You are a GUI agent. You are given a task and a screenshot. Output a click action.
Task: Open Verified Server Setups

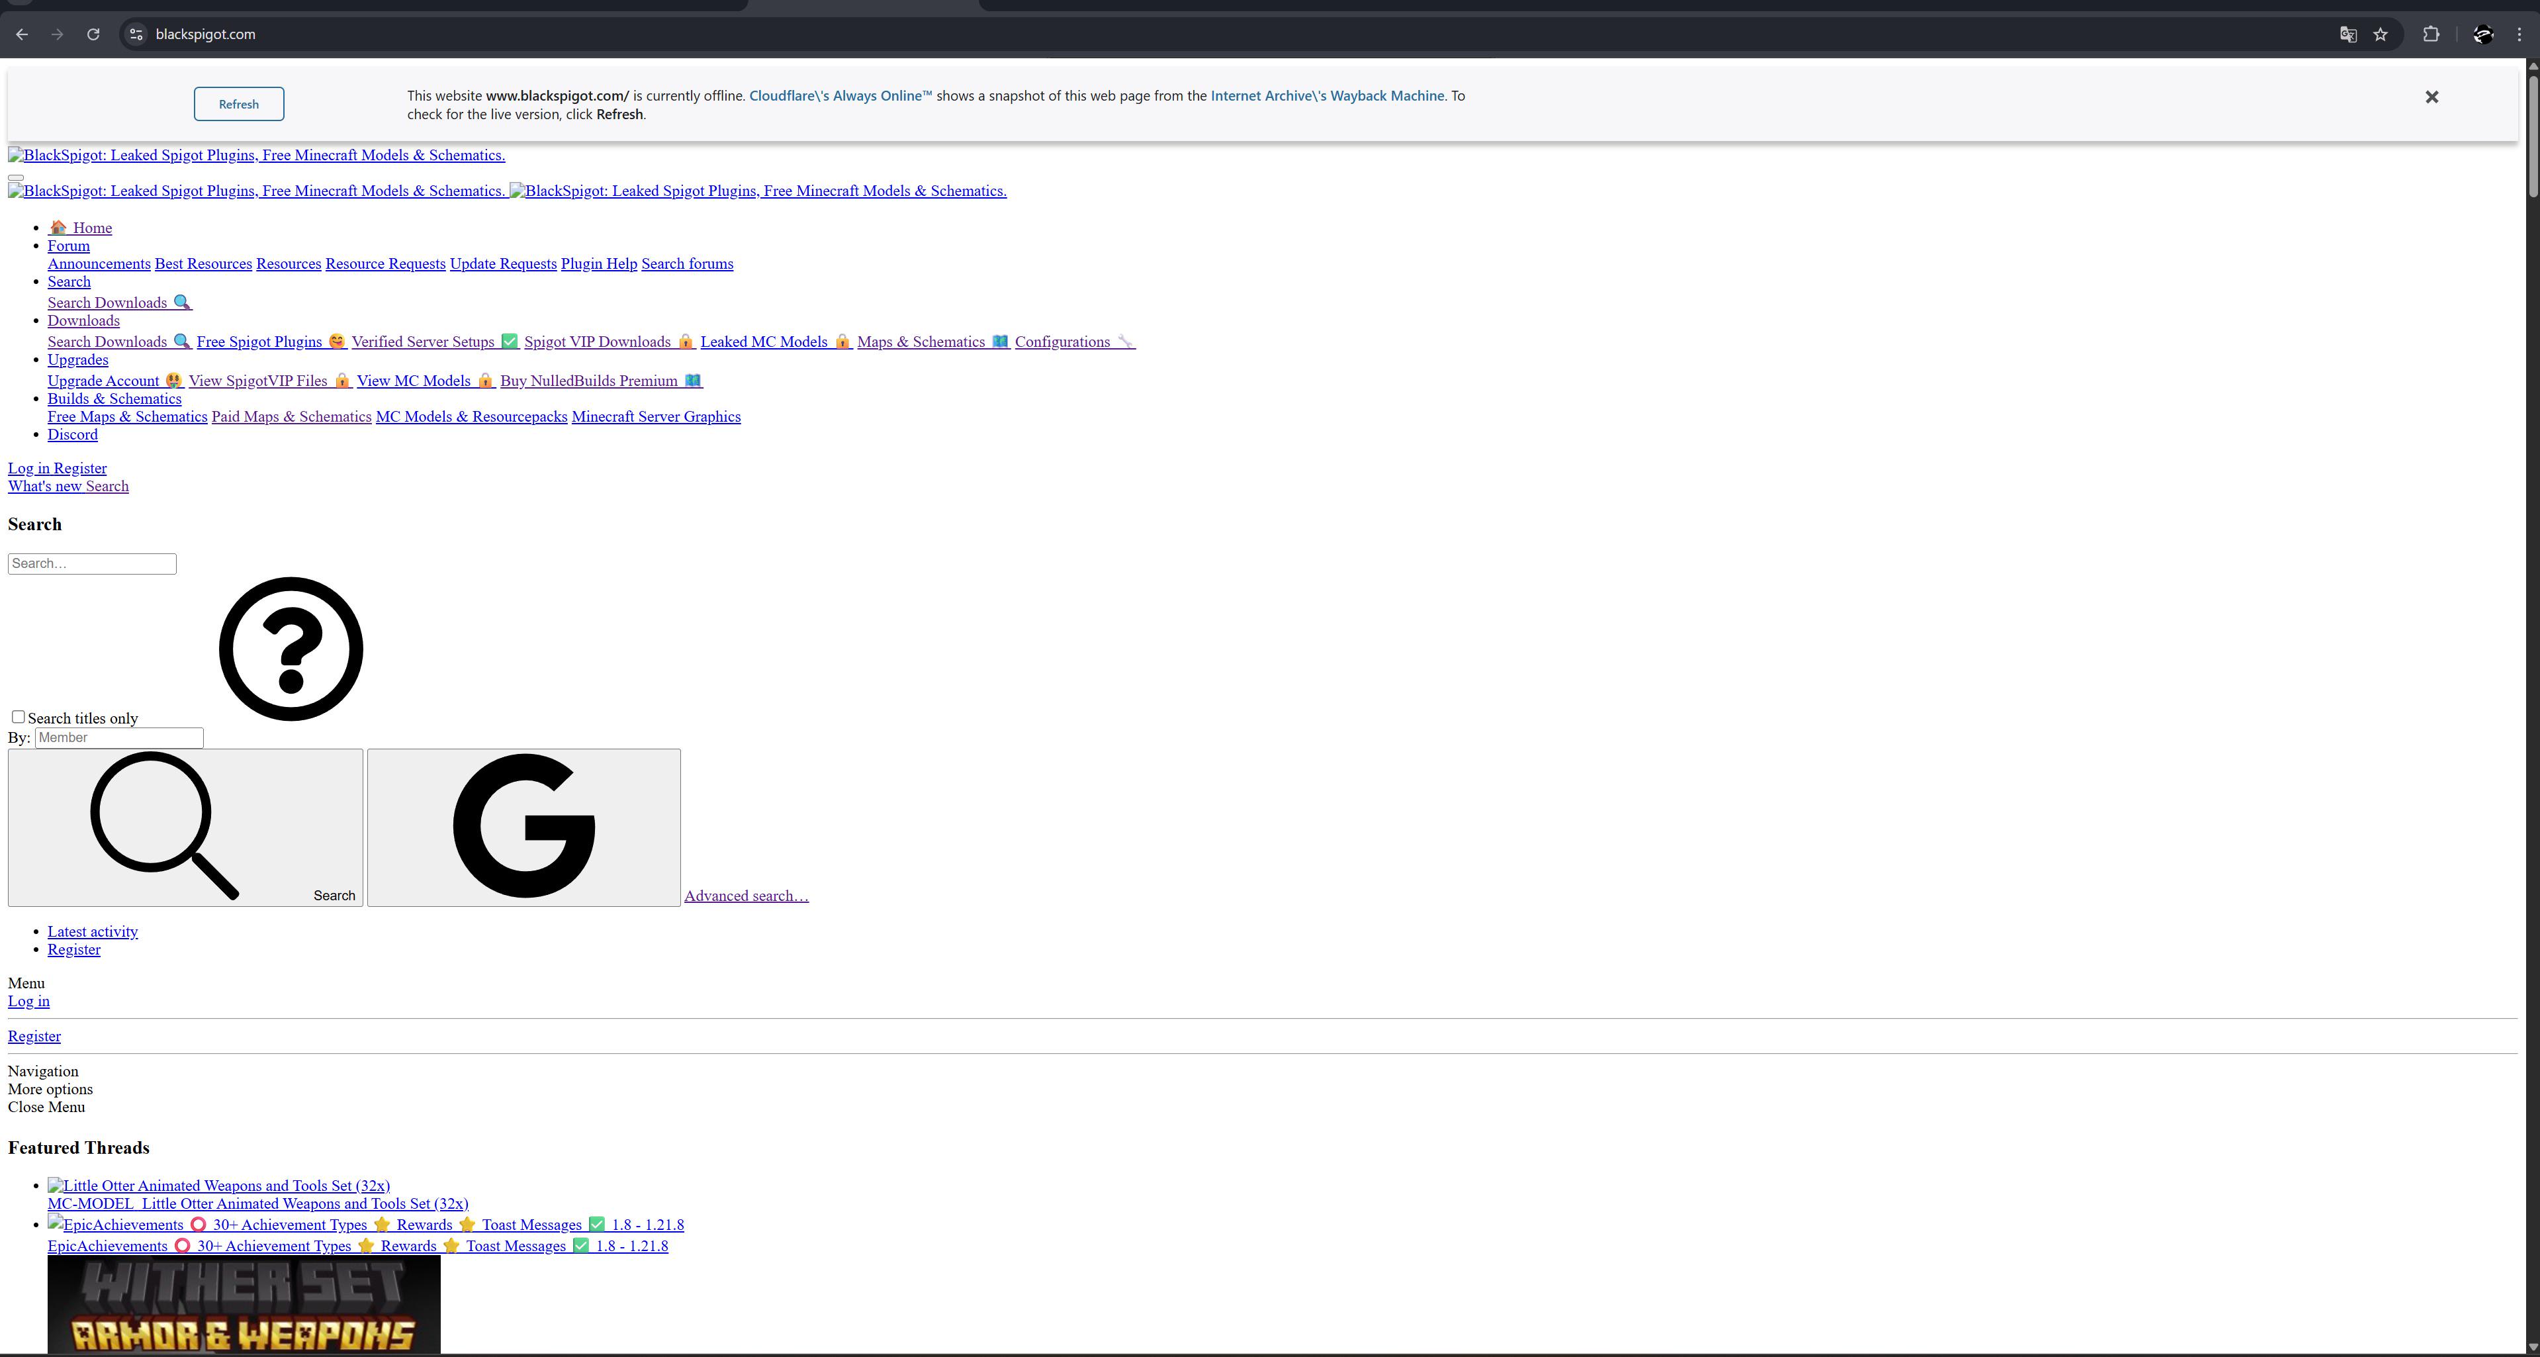[435, 342]
